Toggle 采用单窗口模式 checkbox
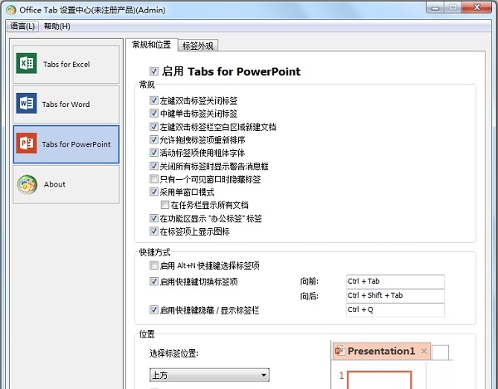This screenshot has width=498, height=389. tap(154, 192)
